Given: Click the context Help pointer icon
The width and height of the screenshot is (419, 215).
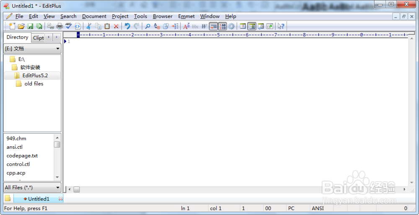Looking at the screenshot, I should click(281, 26).
